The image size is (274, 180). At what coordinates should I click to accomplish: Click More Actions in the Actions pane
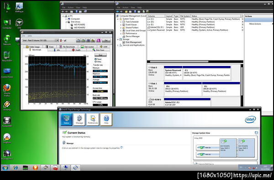[255, 24]
